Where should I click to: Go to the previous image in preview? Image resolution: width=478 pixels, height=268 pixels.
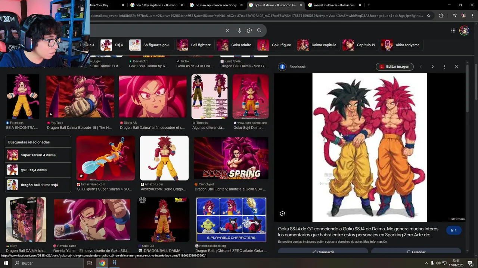(x=421, y=67)
